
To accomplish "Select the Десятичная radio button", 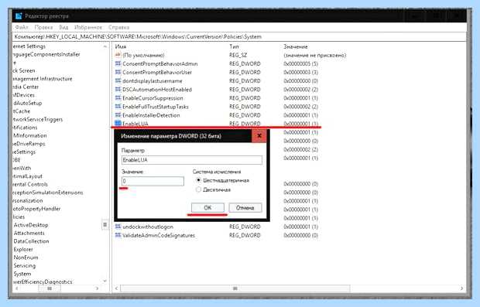I will 198,189.
